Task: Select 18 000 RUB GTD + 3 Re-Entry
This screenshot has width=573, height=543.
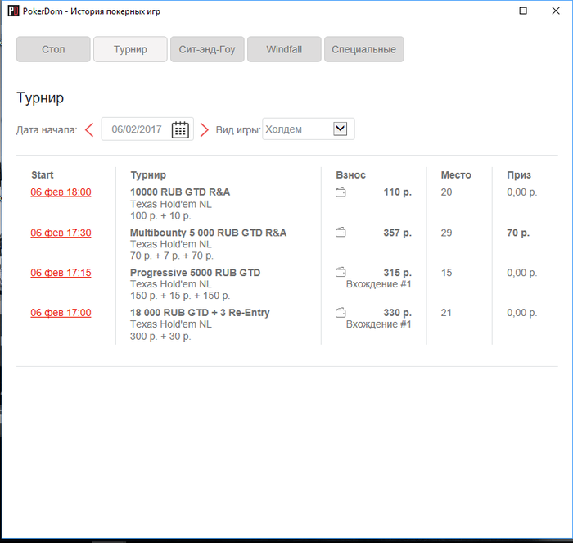Action: 200,313
